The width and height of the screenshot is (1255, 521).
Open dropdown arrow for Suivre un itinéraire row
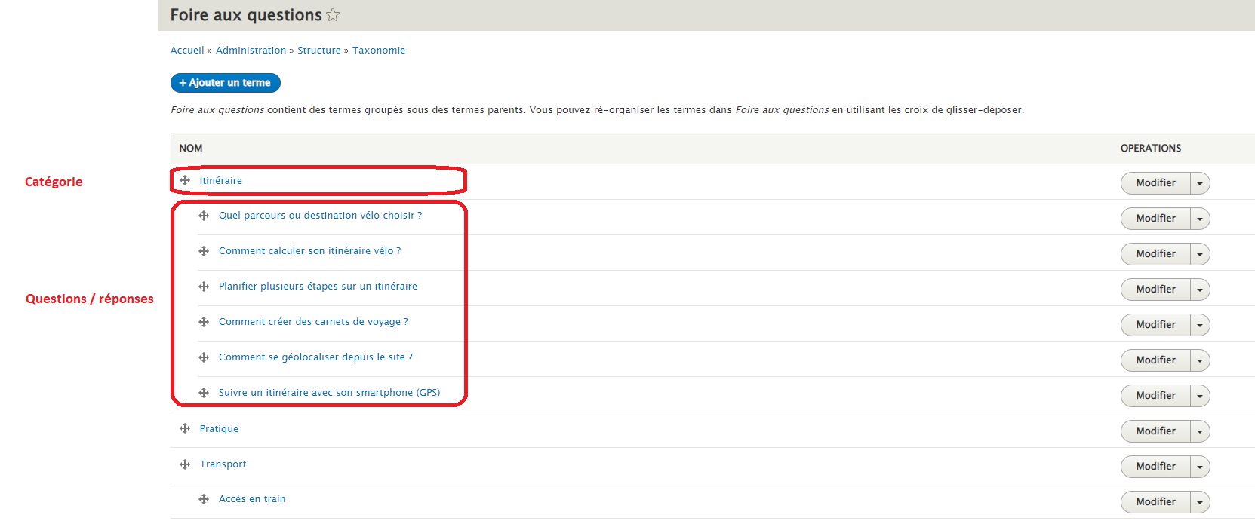1200,396
